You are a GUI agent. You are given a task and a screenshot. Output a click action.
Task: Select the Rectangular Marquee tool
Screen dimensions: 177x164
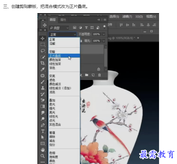pos(43,45)
